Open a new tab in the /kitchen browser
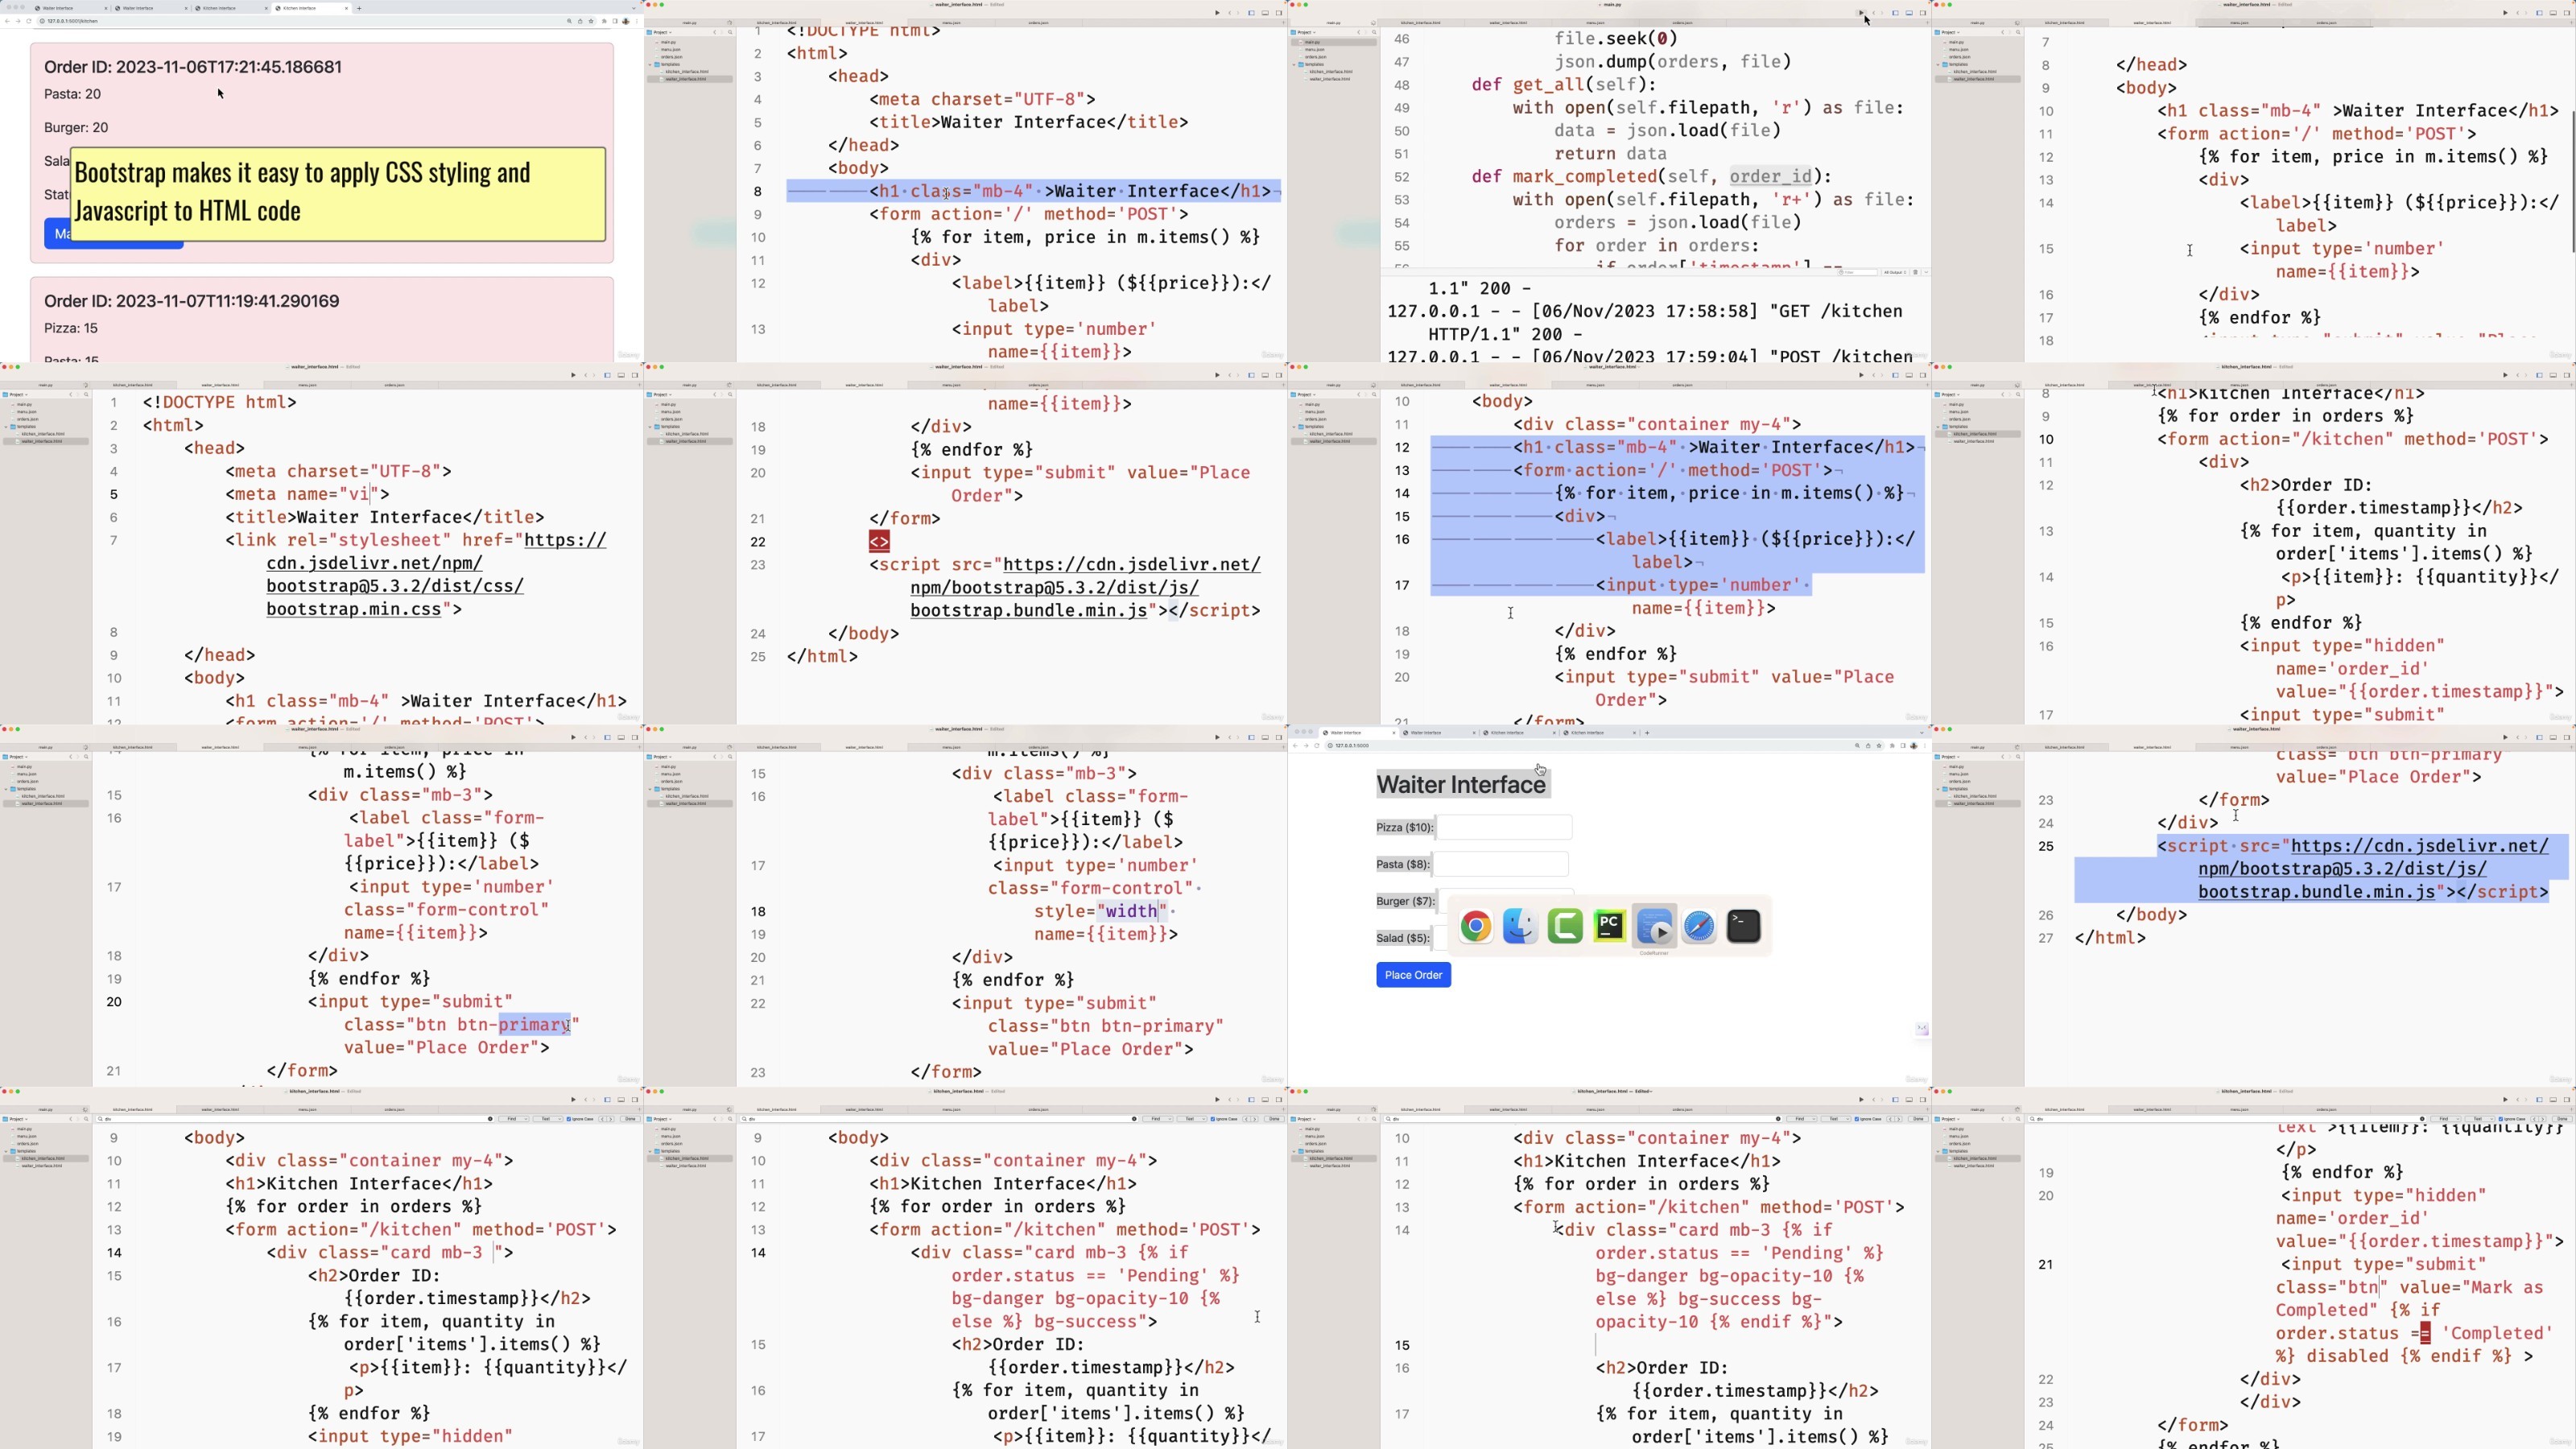Screen dimensions: 2576x1449 point(359,8)
